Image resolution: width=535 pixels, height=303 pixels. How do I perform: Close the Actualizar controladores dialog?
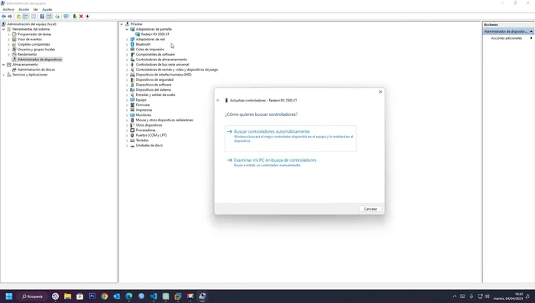pos(381,92)
